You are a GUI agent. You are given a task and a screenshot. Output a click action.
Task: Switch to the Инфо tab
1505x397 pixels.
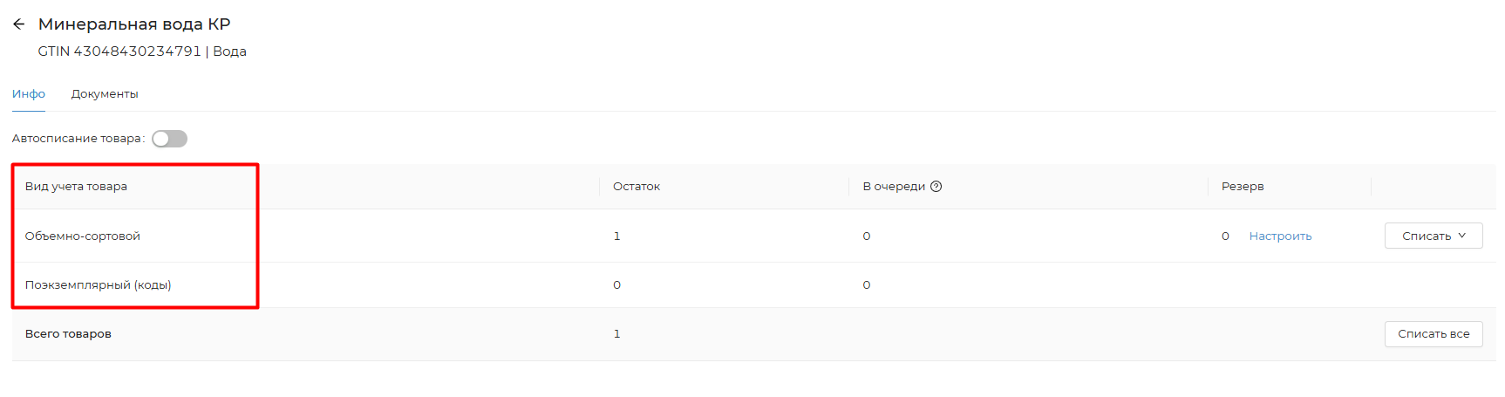(x=29, y=94)
